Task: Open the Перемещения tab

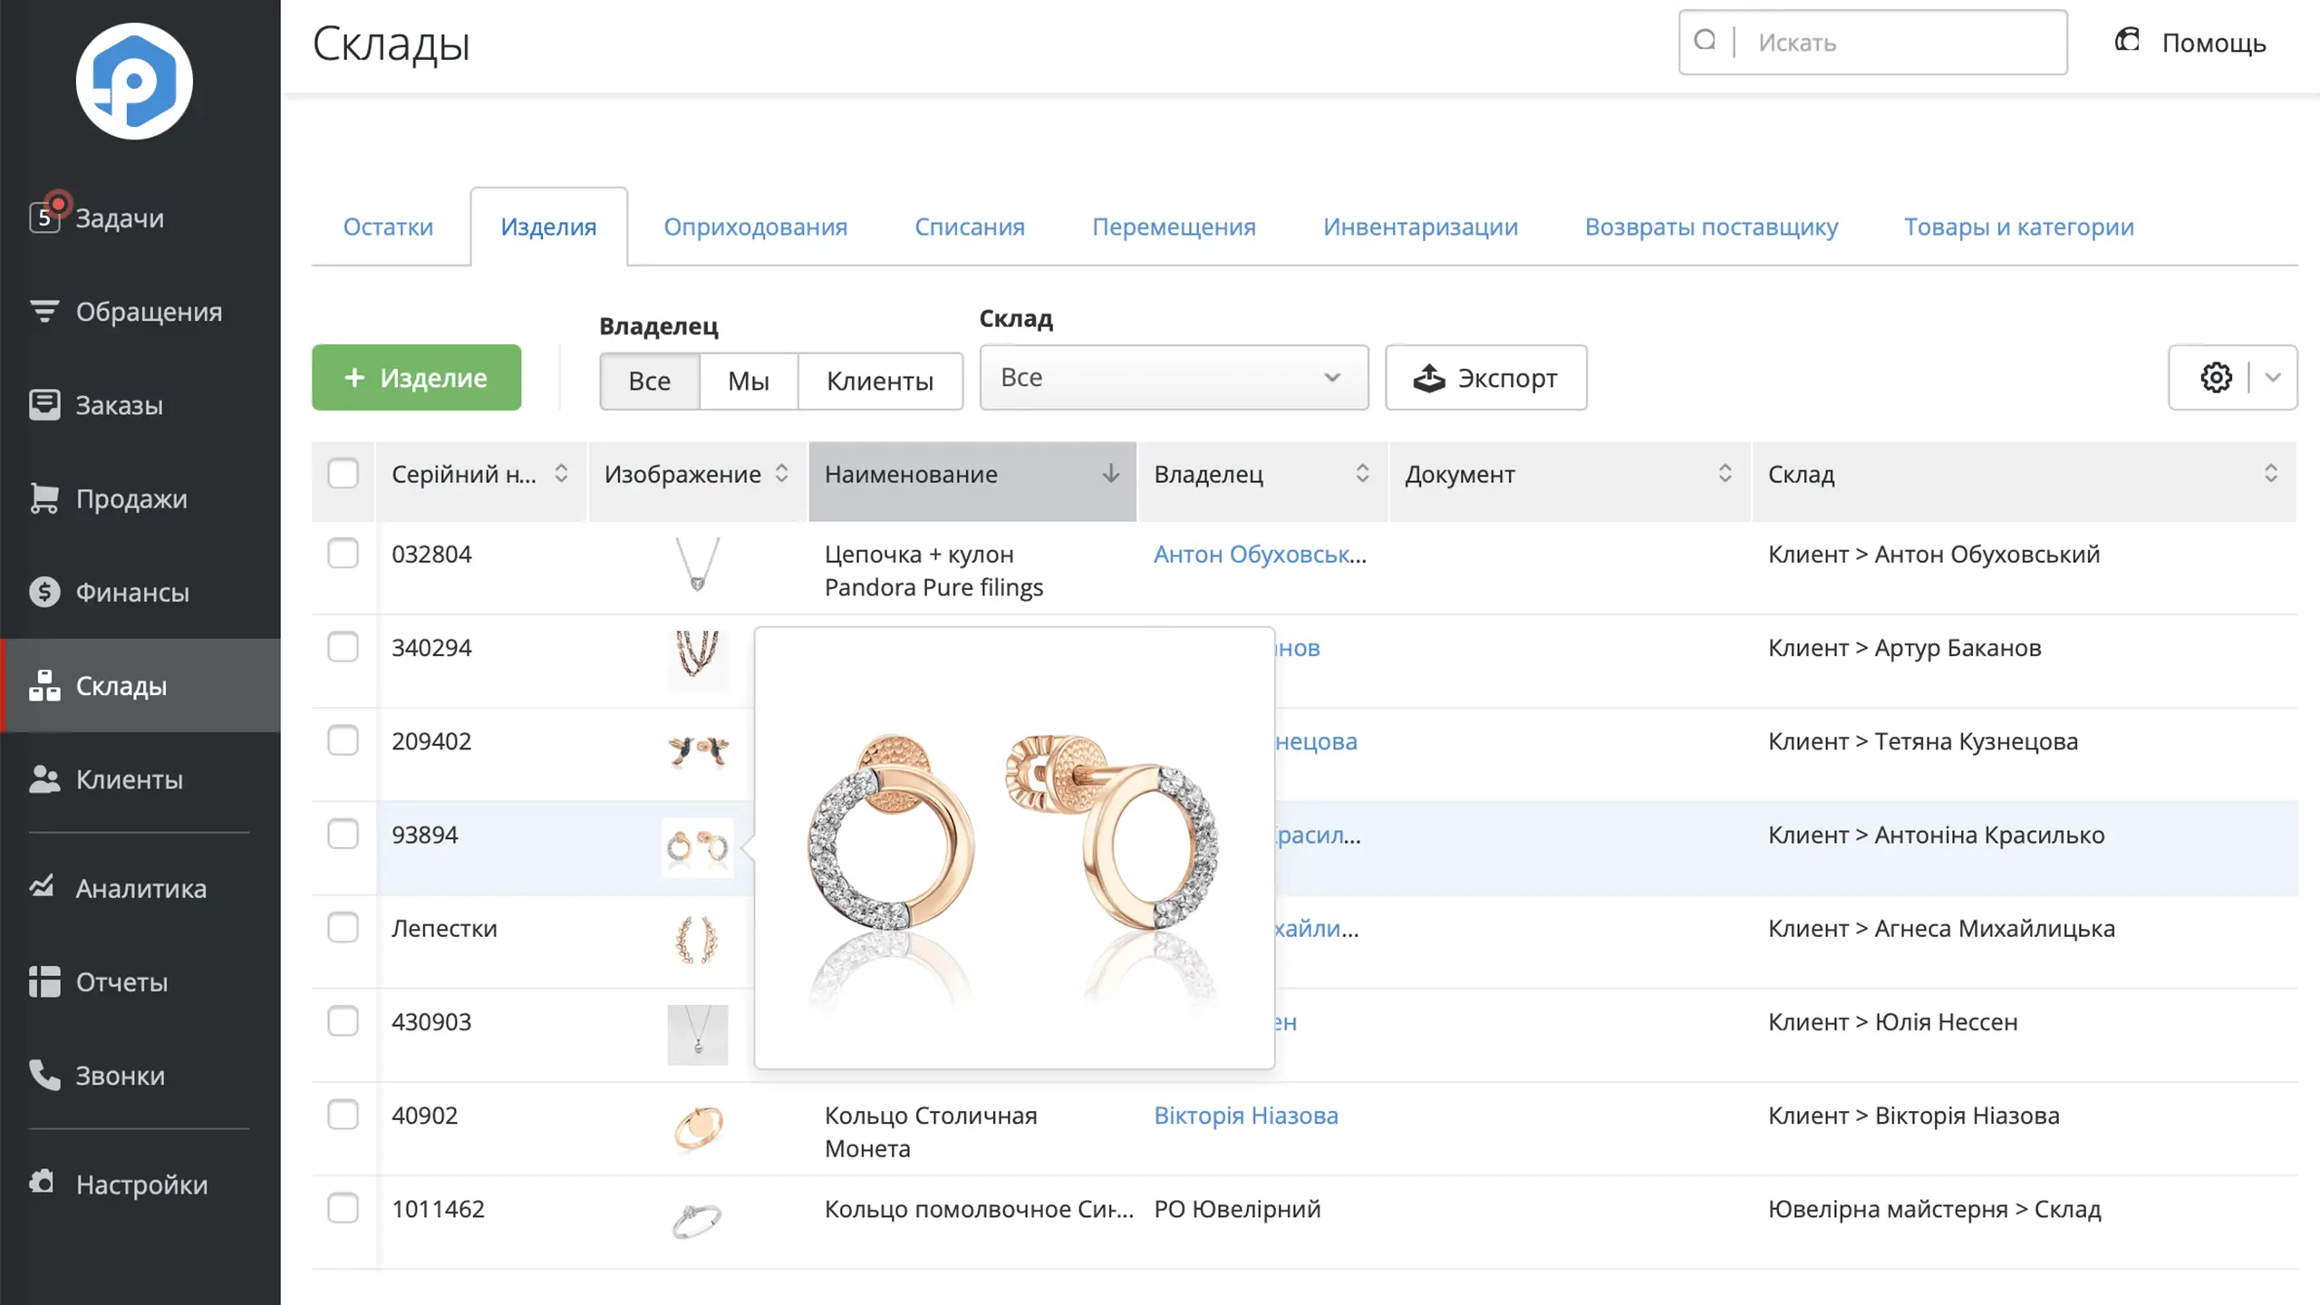Action: [x=1174, y=227]
